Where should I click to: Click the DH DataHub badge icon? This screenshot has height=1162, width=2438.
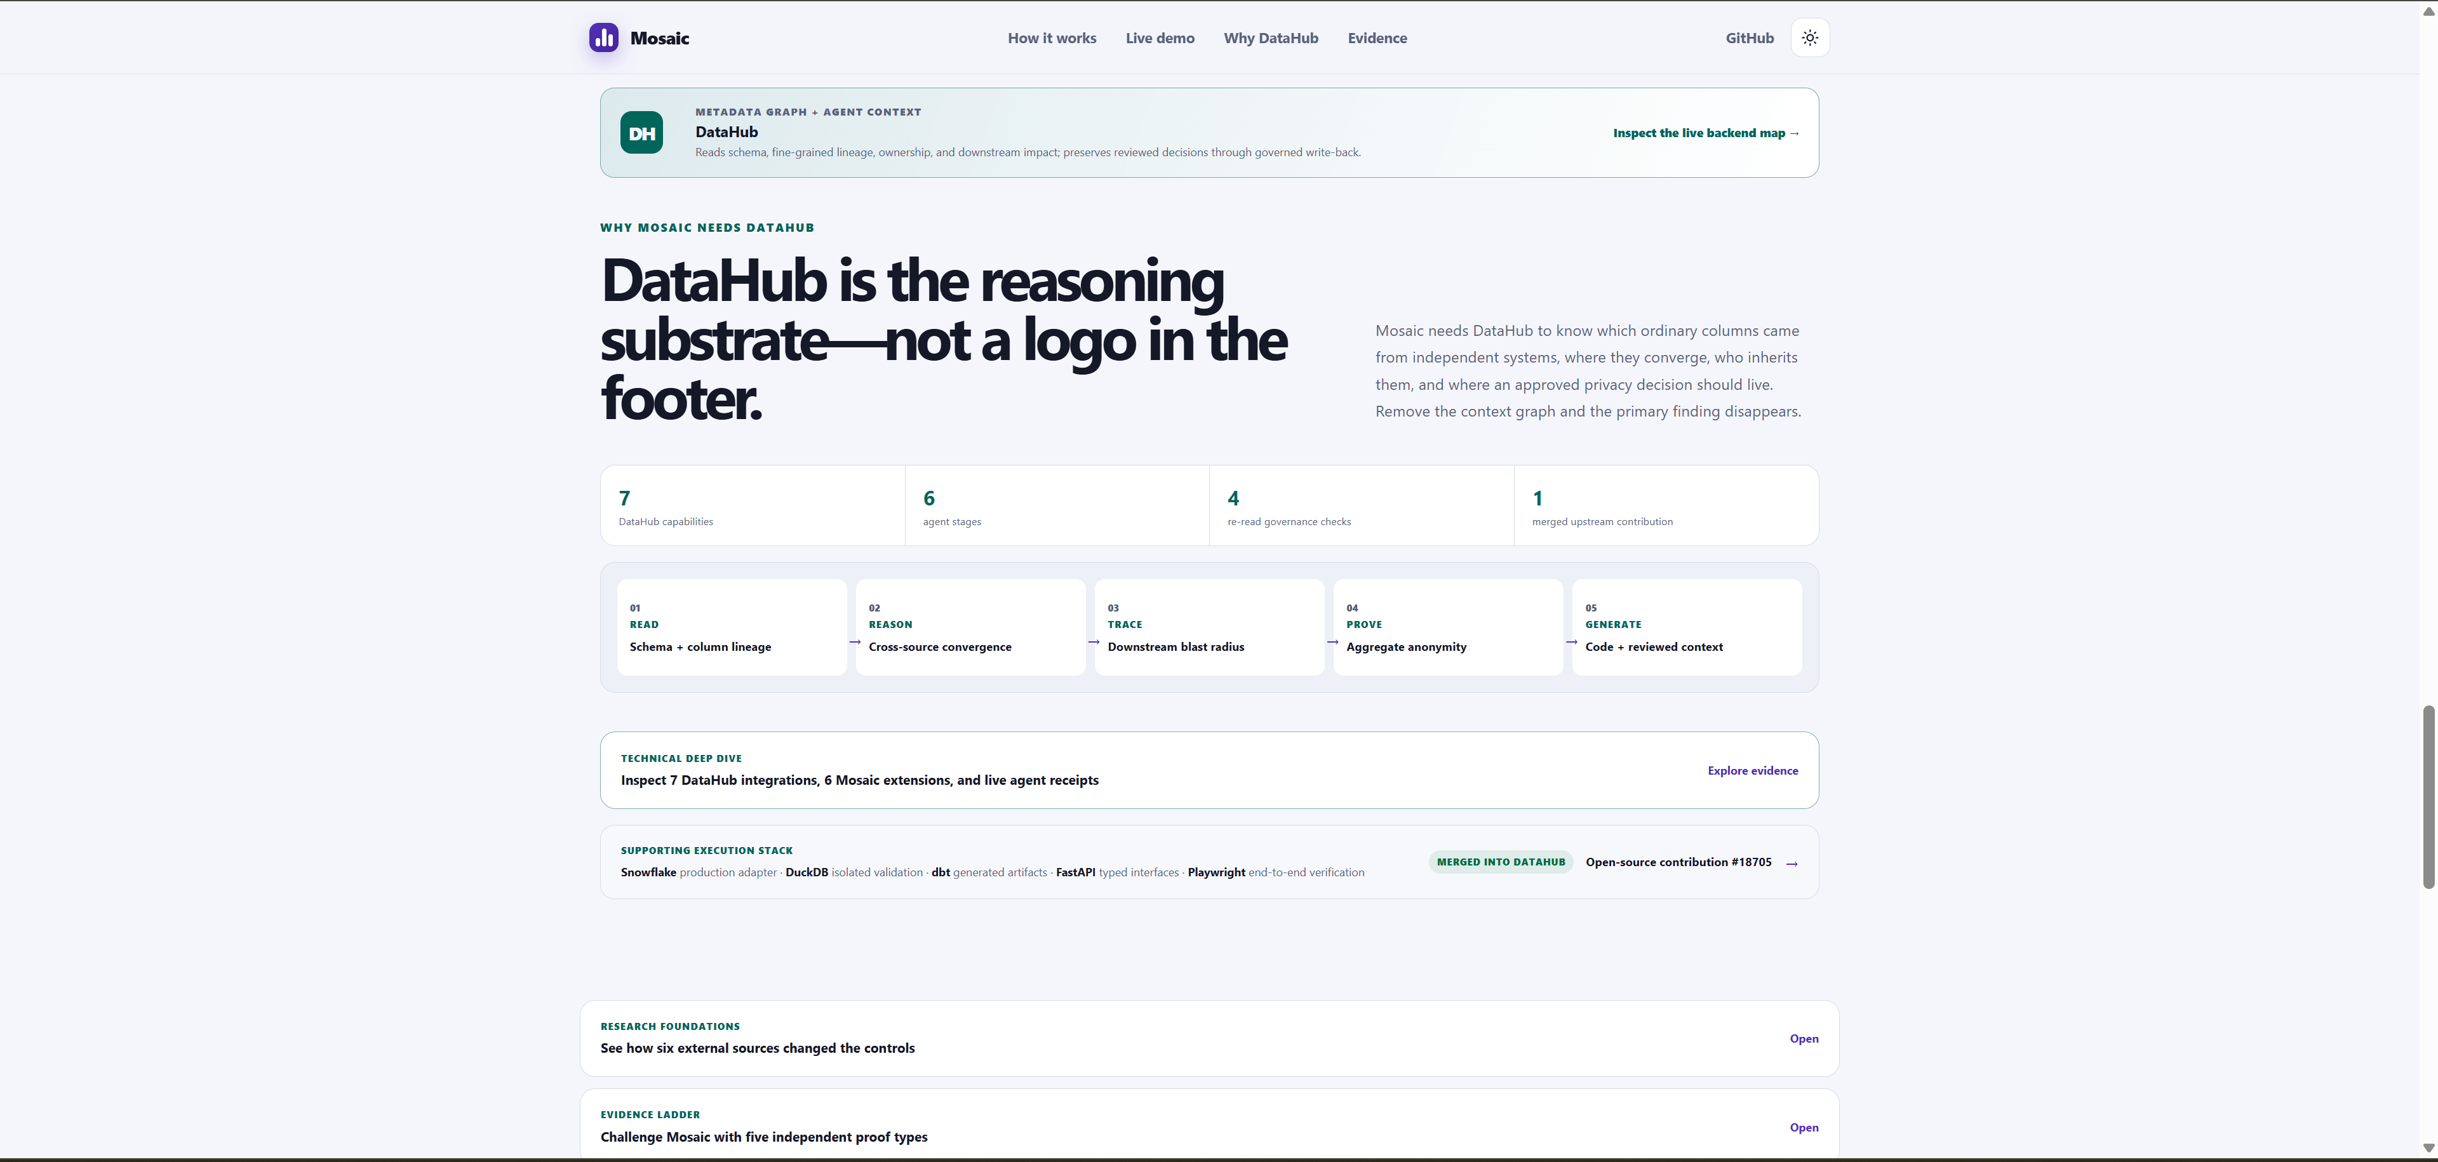coord(641,133)
